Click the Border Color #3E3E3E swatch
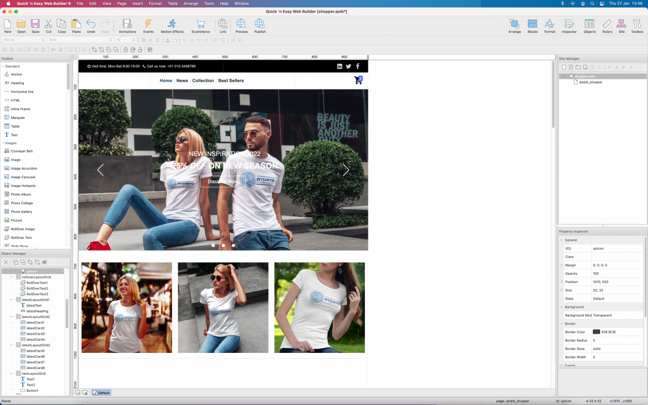The height and width of the screenshot is (405, 648). click(596, 332)
